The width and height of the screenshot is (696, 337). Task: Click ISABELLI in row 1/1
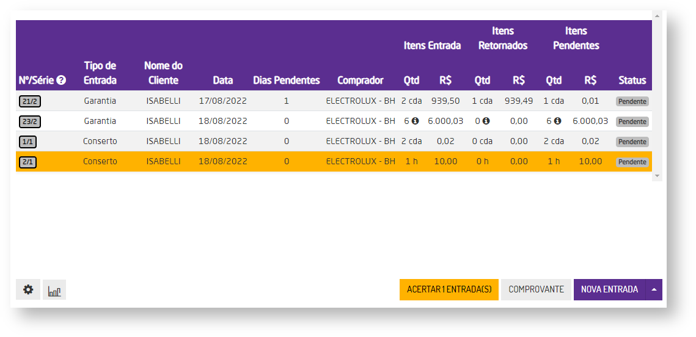click(163, 142)
